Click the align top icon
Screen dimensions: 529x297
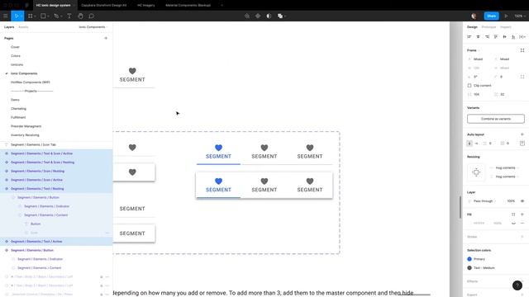[496, 36]
